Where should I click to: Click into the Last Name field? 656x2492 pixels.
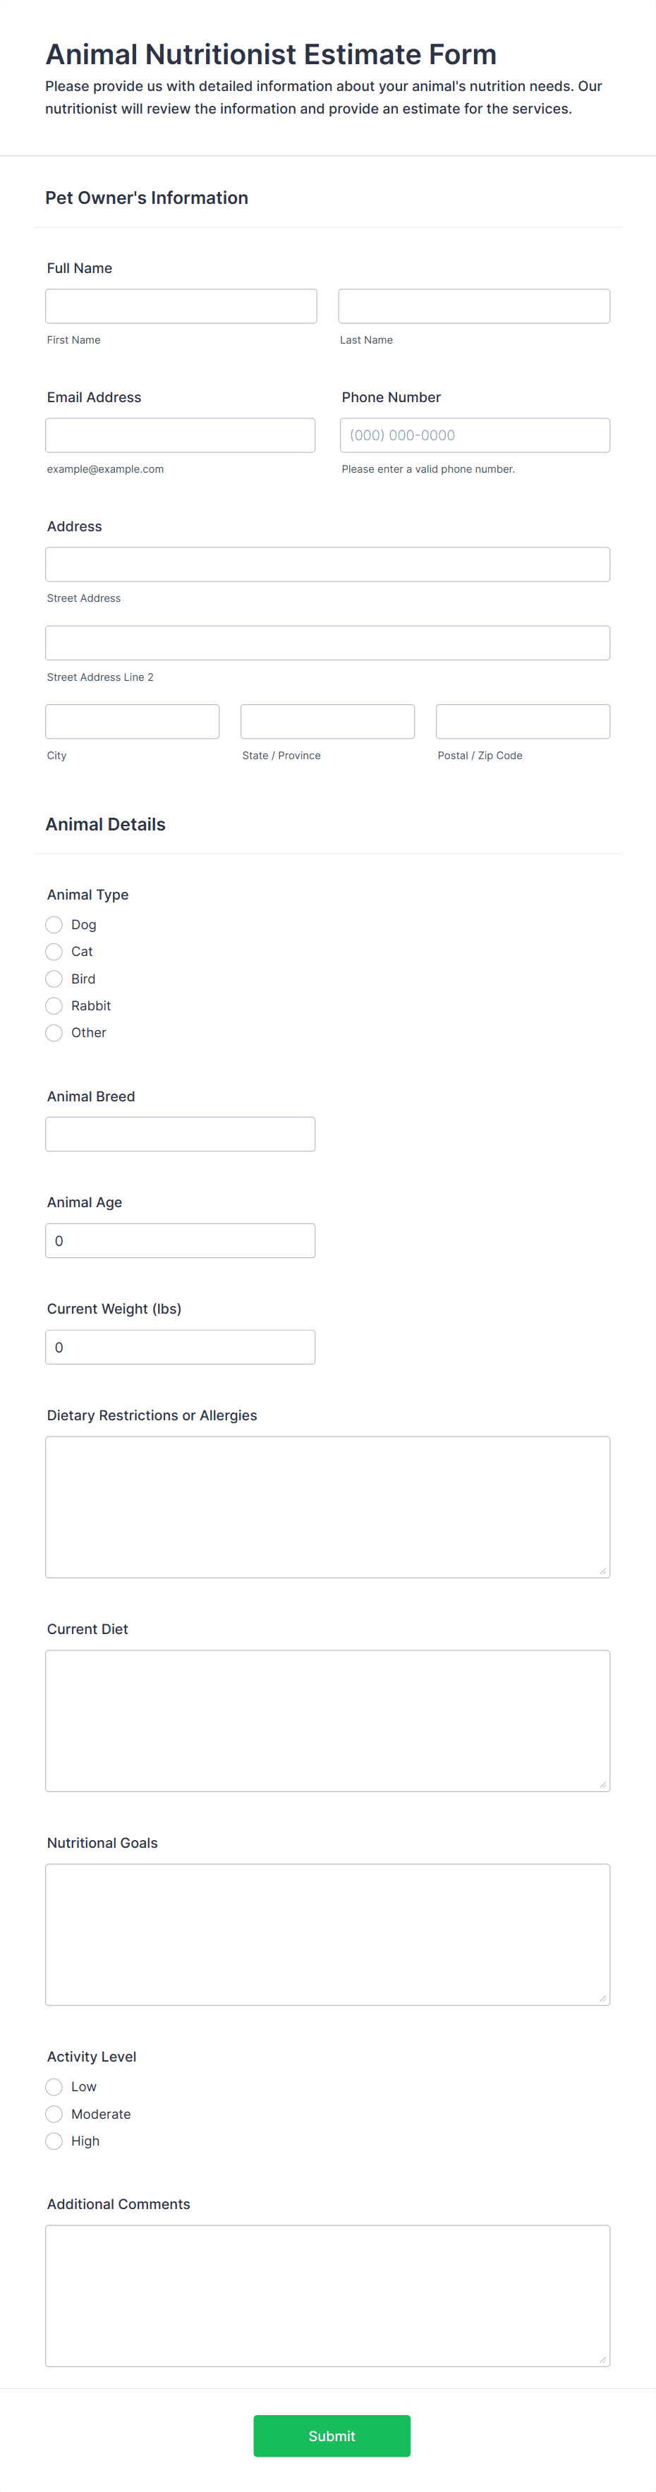point(474,306)
